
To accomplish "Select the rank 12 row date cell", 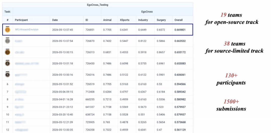I will [x=62, y=130].
